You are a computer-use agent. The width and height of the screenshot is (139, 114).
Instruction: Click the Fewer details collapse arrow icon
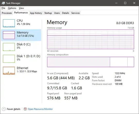click(4, 109)
